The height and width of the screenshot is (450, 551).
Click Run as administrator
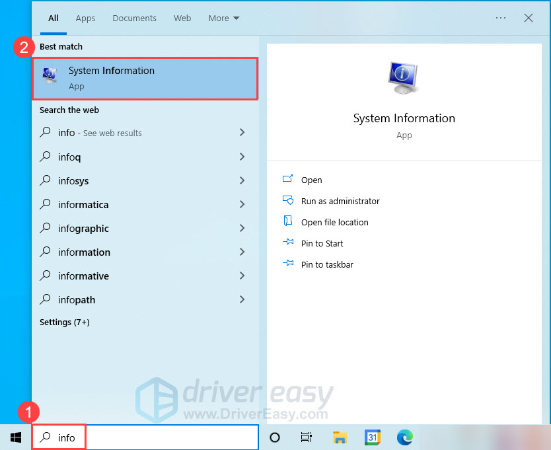point(340,201)
